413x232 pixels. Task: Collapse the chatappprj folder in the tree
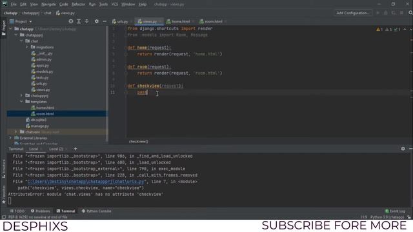tap(16, 35)
